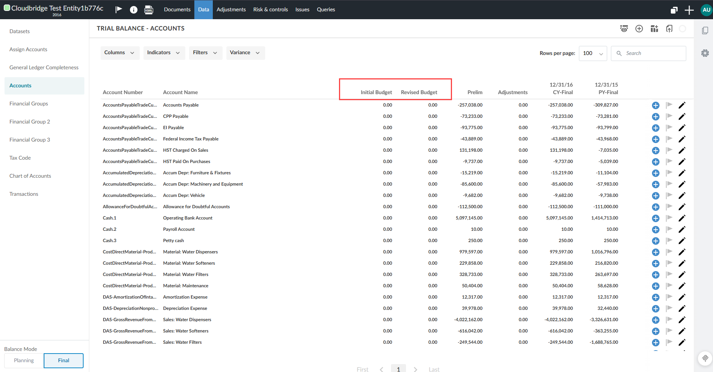Click the Prelim column header

tap(475, 92)
